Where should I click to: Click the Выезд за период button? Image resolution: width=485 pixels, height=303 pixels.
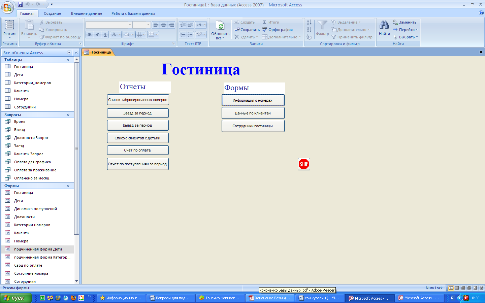138,125
